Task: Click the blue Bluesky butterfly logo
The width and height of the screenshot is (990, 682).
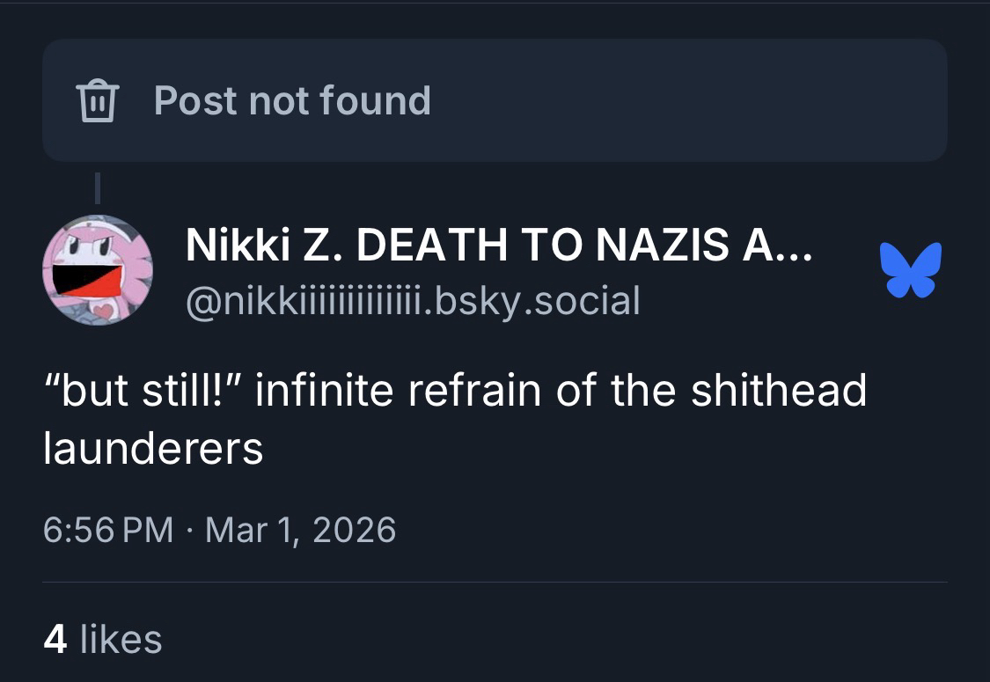Action: click(910, 269)
